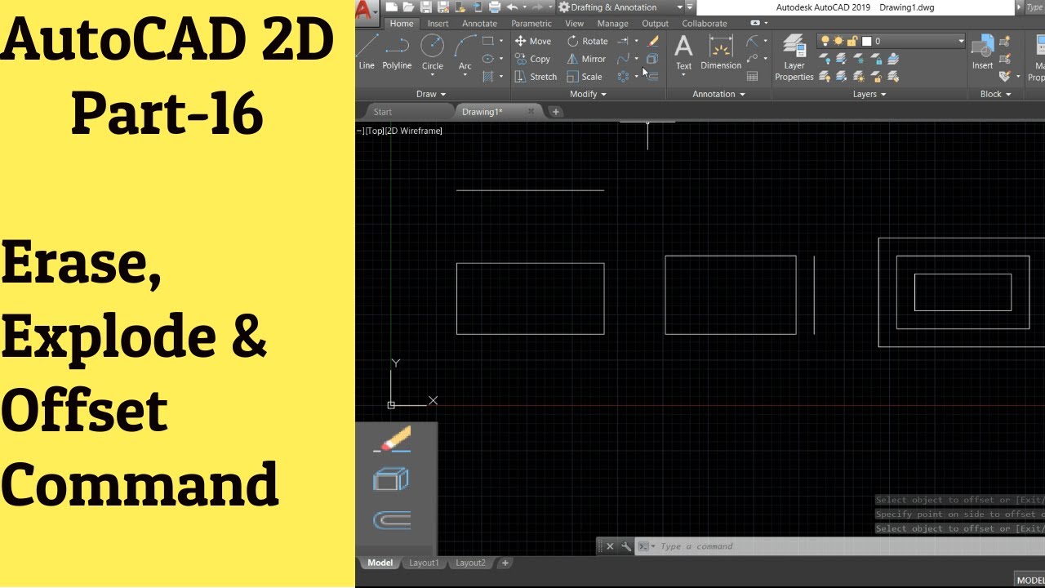Image resolution: width=1045 pixels, height=588 pixels.
Task: Click the Save icon in quick access toolbar
Action: [x=426, y=7]
